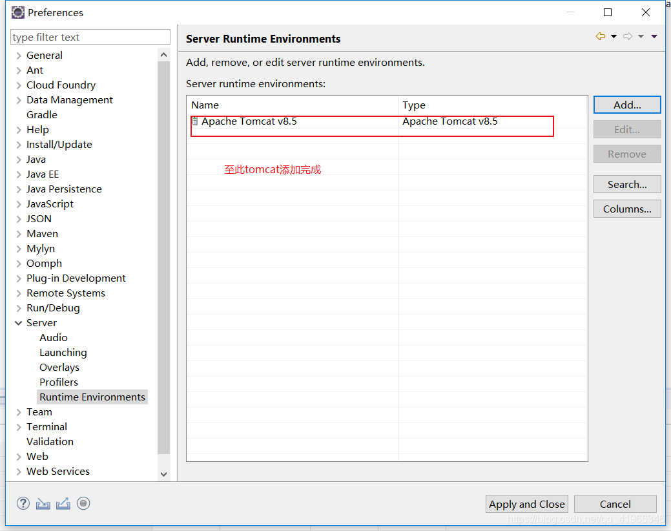This screenshot has width=671, height=531.
Task: Click the Export preferences icon
Action: click(x=63, y=504)
